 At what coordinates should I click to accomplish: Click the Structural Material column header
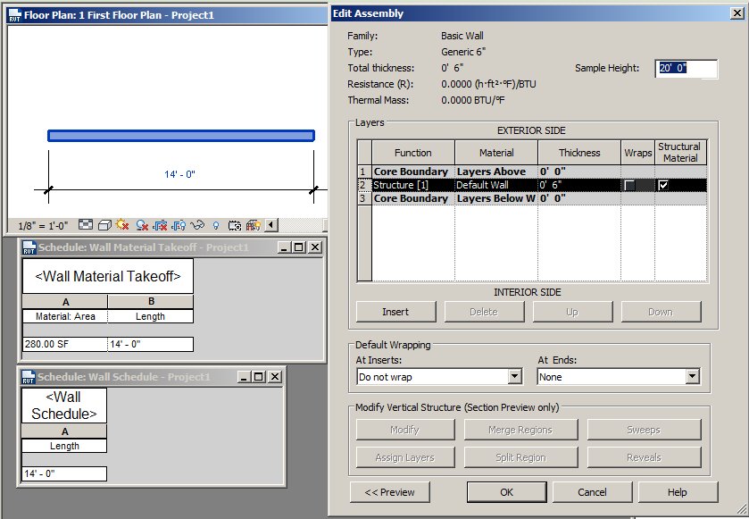tap(680, 153)
